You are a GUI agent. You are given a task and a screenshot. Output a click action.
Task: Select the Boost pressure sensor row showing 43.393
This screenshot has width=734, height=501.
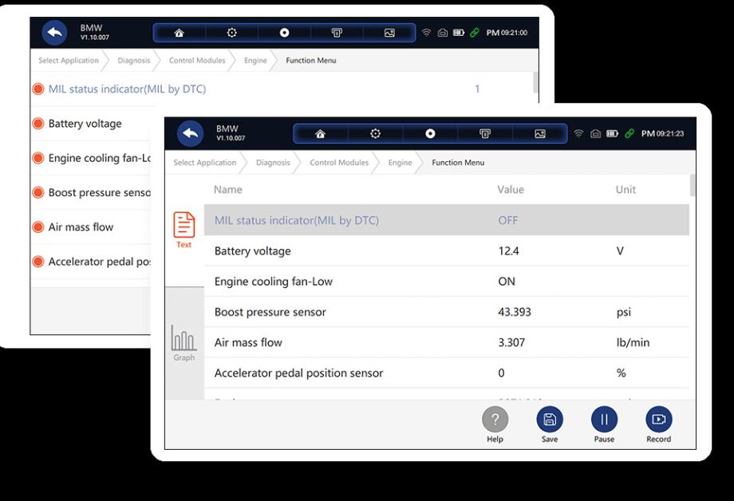pyautogui.click(x=447, y=312)
